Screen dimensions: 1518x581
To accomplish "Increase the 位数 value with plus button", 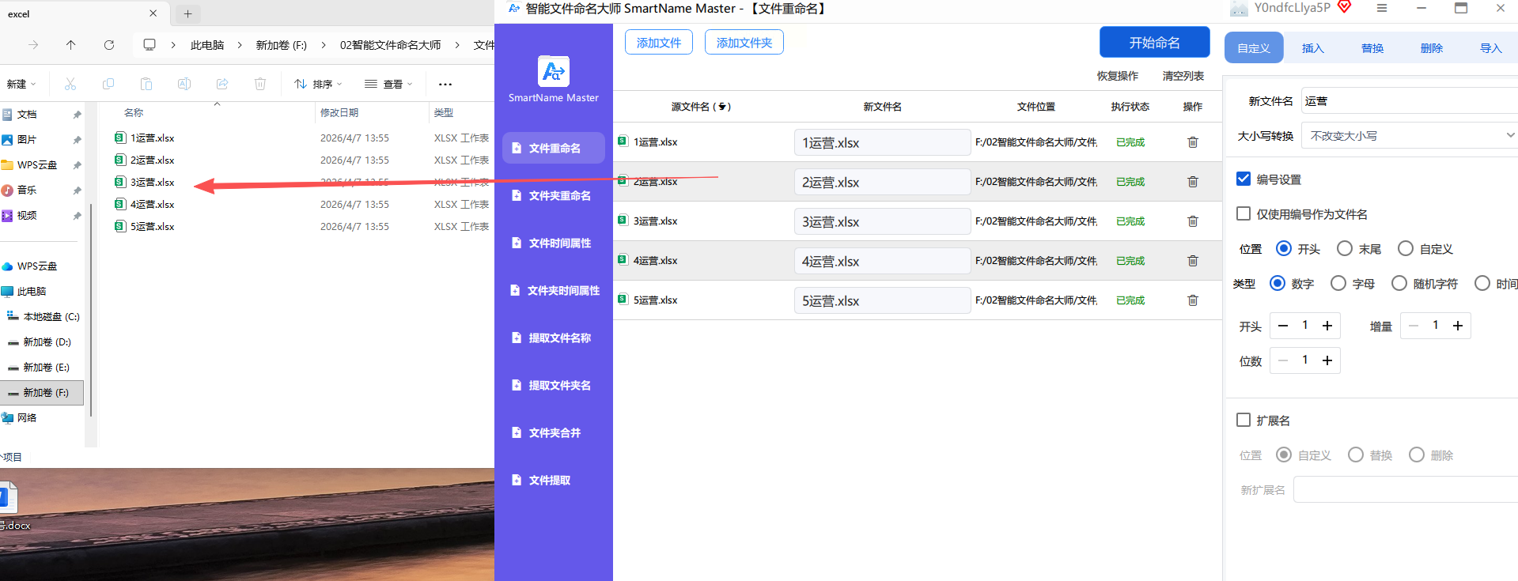I will point(1327,360).
